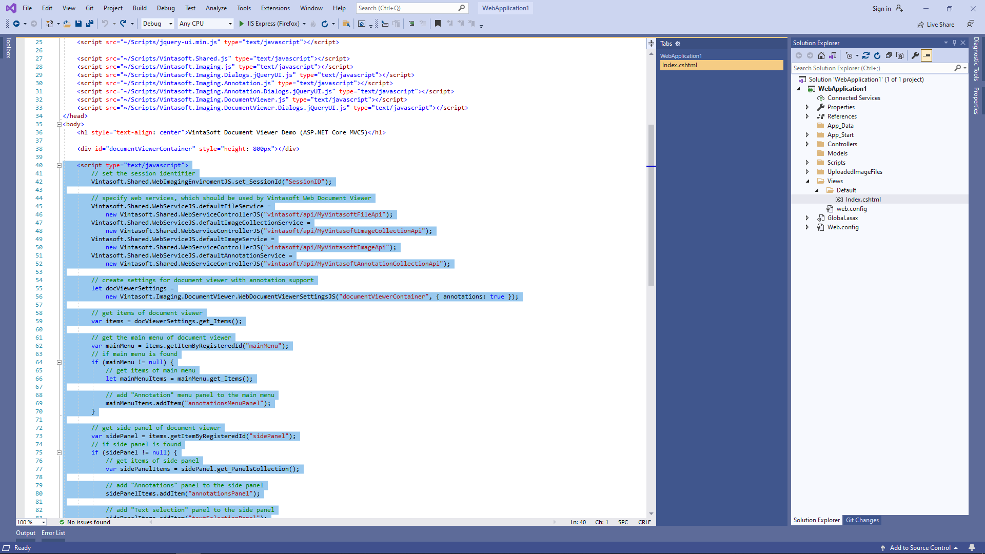985x554 pixels.
Task: Expand the Controllers folder node
Action: tap(807, 144)
